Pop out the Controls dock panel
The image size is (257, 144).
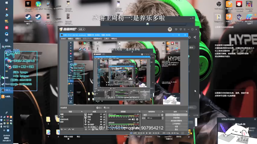[186, 112]
